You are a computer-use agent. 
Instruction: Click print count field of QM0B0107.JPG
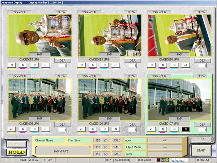coord(202,130)
